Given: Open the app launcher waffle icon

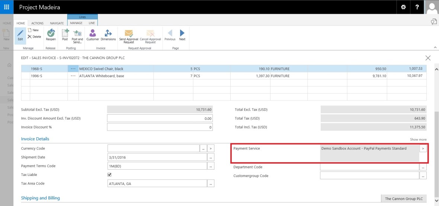Looking at the screenshot, I should 7,7.
